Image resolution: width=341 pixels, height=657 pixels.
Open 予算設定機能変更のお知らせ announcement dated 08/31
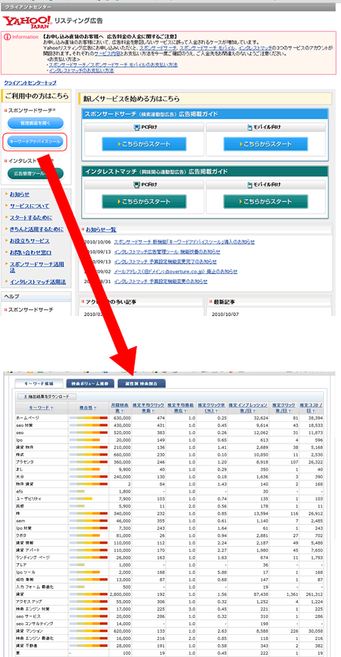(x=161, y=282)
